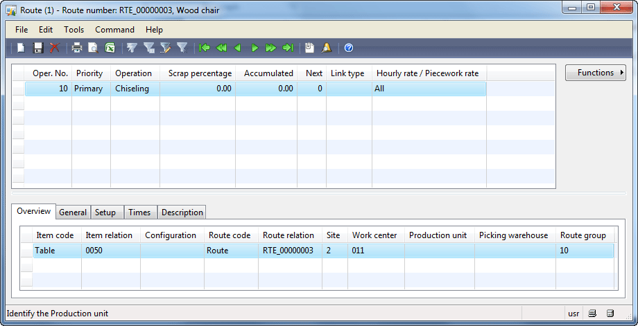Click the alert bell icon in toolbar
The width and height of the screenshot is (638, 326).
(x=327, y=48)
